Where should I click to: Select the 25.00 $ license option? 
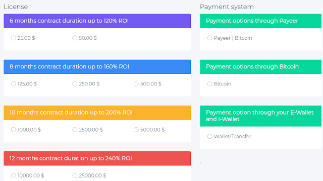14,38
